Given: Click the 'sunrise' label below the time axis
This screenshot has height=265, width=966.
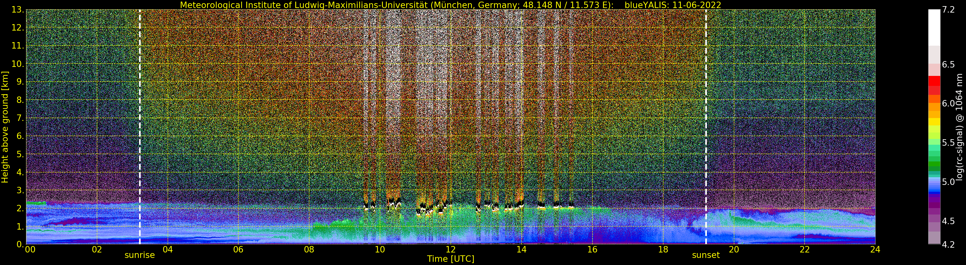Looking at the screenshot, I should (x=139, y=255).
